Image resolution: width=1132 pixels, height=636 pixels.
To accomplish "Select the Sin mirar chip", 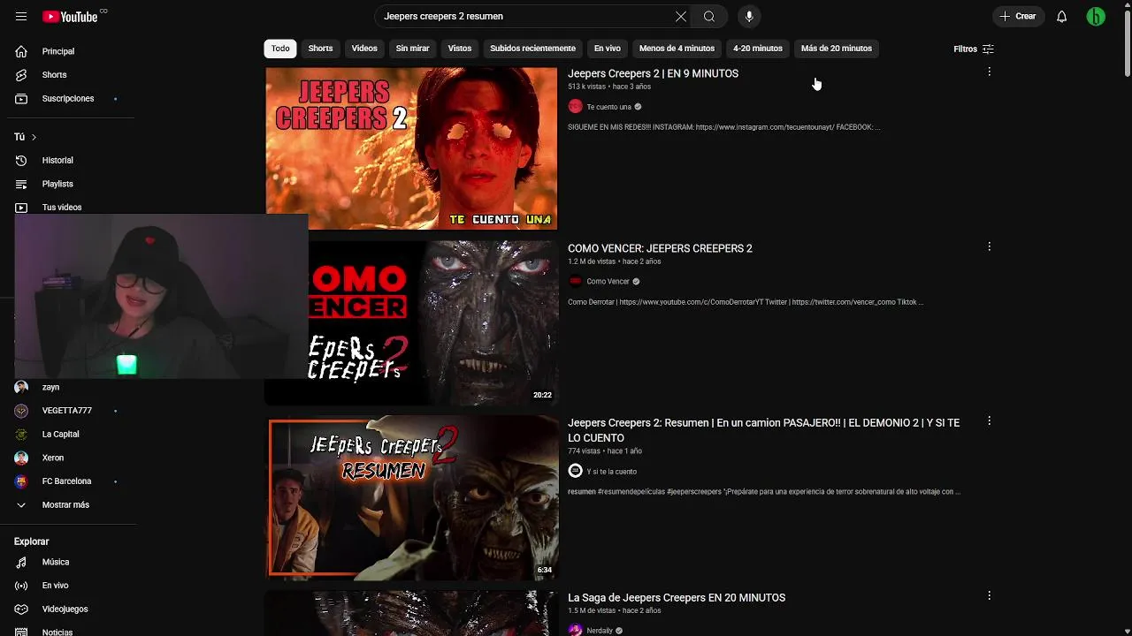I will point(412,49).
